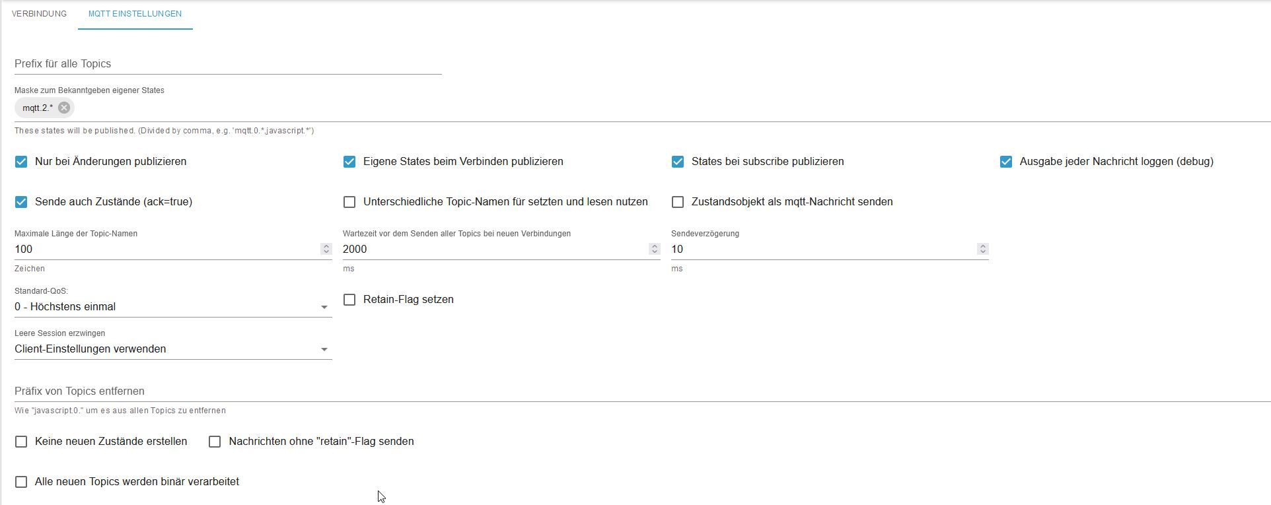1271x505 pixels.
Task: Enable Zustandsobjekt als mqtt-Nachricht senden
Action: pos(678,202)
